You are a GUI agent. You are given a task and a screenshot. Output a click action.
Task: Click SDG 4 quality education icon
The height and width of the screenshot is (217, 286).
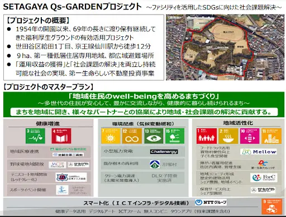click(x=61, y=136)
